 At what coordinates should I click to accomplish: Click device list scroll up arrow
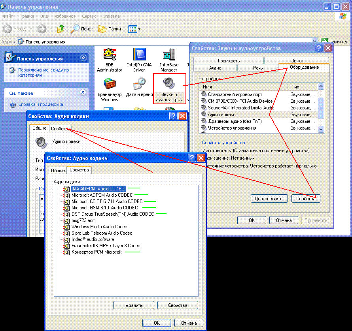tap(321, 87)
